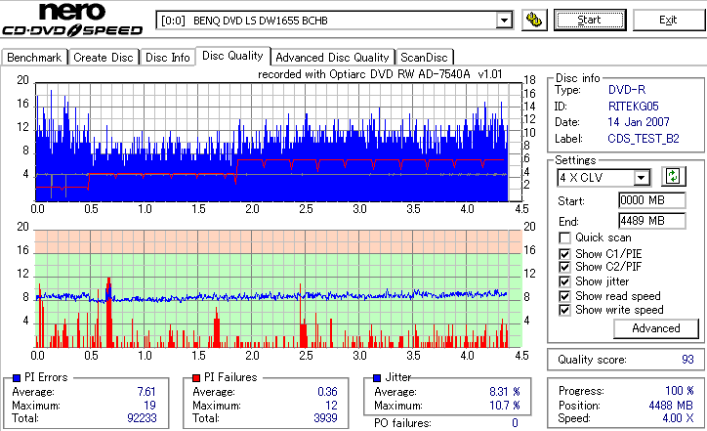Click the Exit button
The image size is (707, 431).
pyautogui.click(x=668, y=21)
